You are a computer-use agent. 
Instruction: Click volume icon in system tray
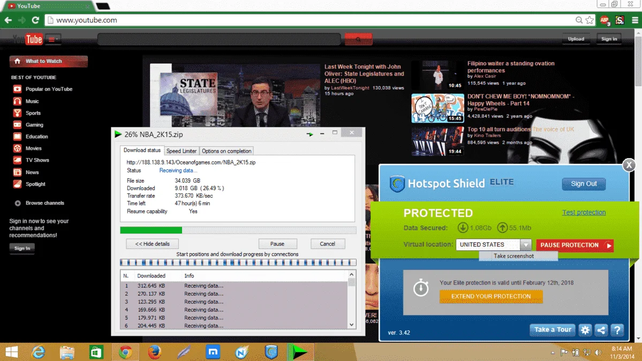[x=598, y=352]
